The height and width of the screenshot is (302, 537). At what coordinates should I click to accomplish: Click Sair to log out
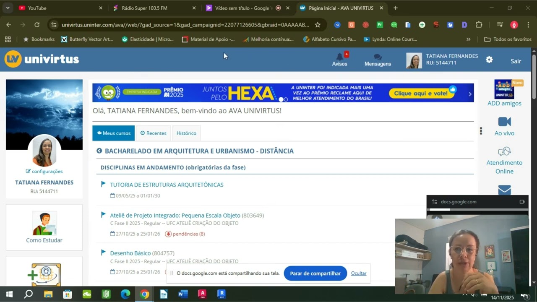(x=516, y=61)
